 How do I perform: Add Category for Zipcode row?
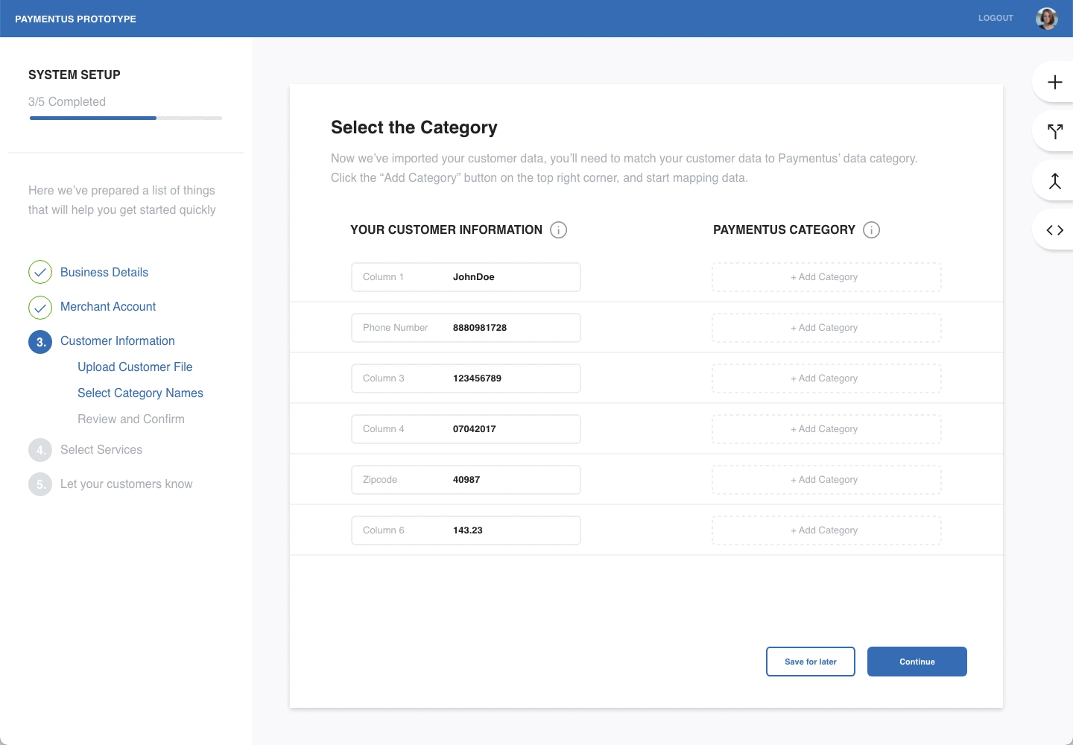826,480
